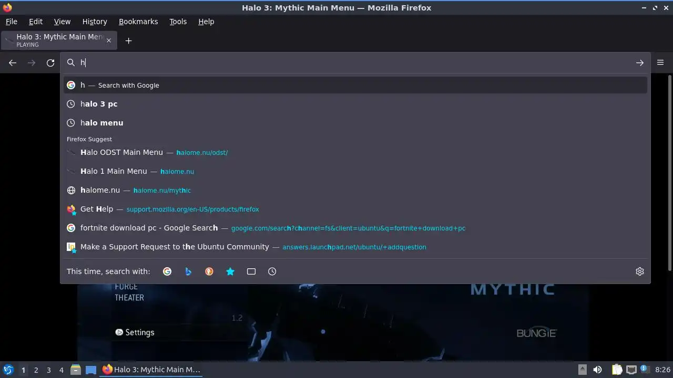Search open tabs using the tabs icon
This screenshot has width=673, height=378.
[x=251, y=271]
